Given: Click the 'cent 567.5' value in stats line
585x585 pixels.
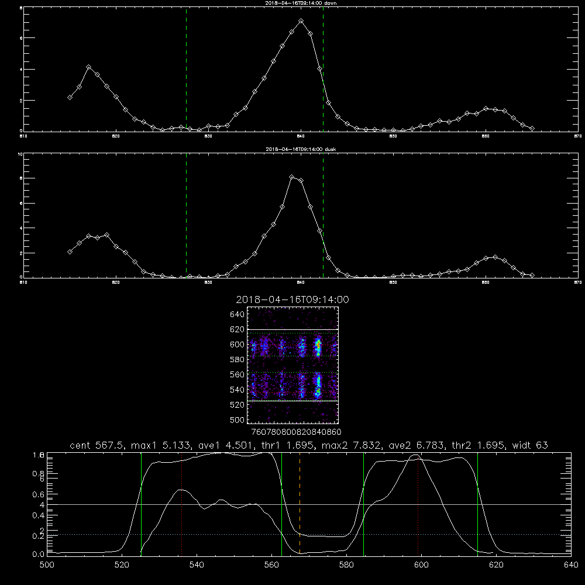Looking at the screenshot, I should [98, 445].
